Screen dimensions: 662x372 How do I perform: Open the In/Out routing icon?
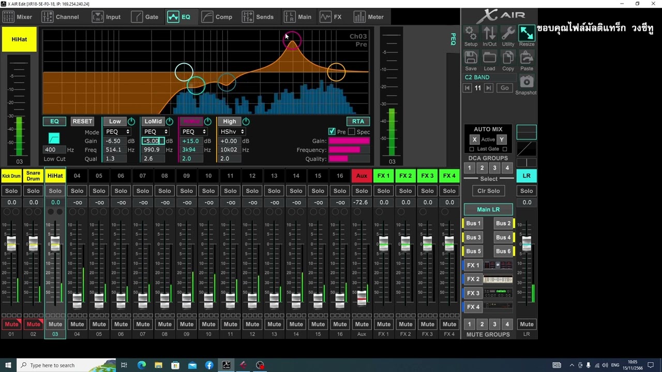pyautogui.click(x=489, y=33)
